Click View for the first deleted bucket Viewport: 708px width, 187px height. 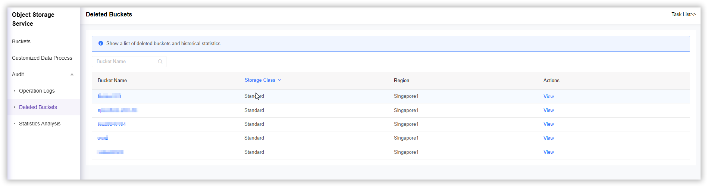click(x=548, y=96)
